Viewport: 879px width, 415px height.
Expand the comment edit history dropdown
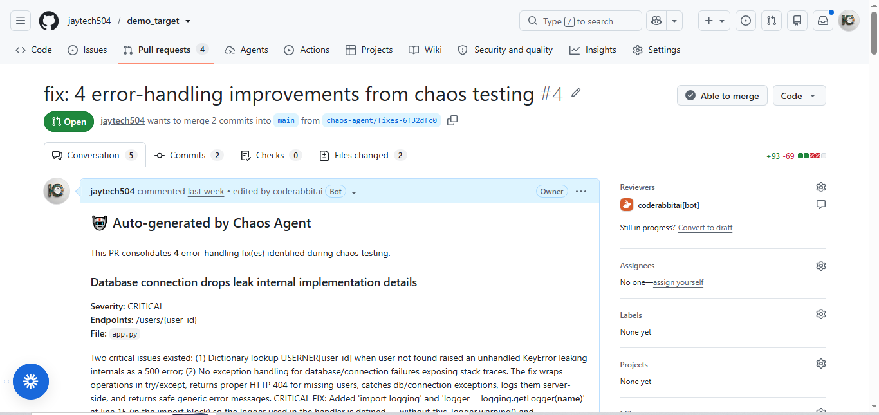click(x=354, y=192)
